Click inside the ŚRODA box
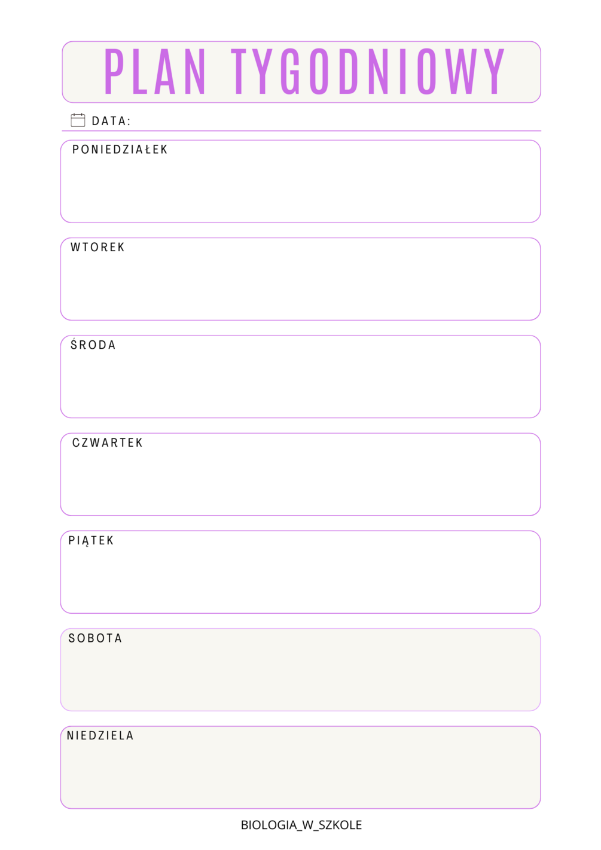This screenshot has height=850, width=601. click(x=301, y=376)
